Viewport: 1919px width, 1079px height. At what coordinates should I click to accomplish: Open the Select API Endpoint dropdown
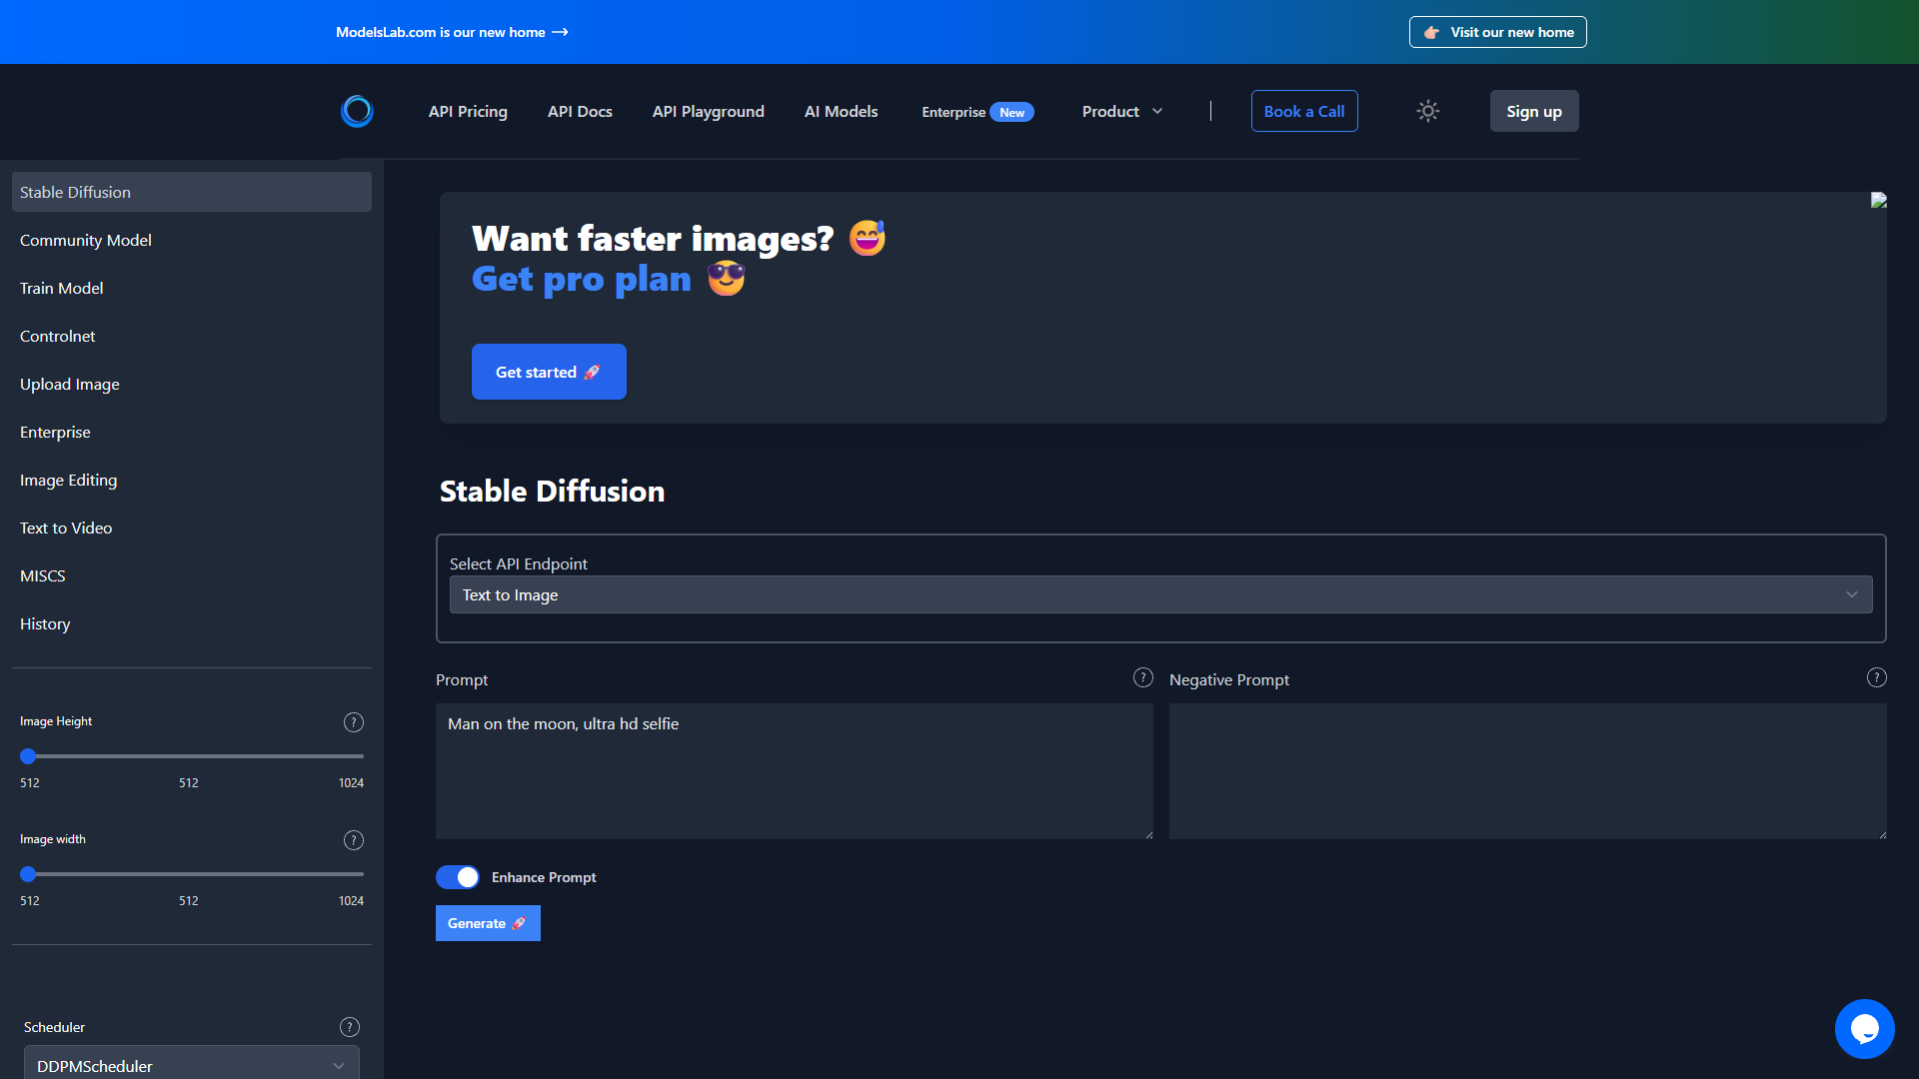[x=1160, y=594]
